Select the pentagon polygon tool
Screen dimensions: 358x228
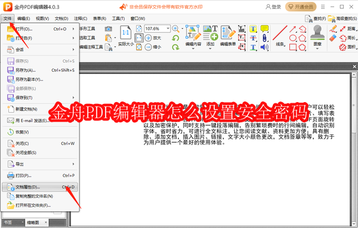click(x=303, y=38)
